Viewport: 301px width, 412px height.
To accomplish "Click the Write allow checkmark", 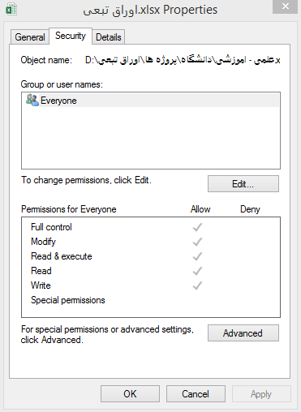I will tap(197, 285).
